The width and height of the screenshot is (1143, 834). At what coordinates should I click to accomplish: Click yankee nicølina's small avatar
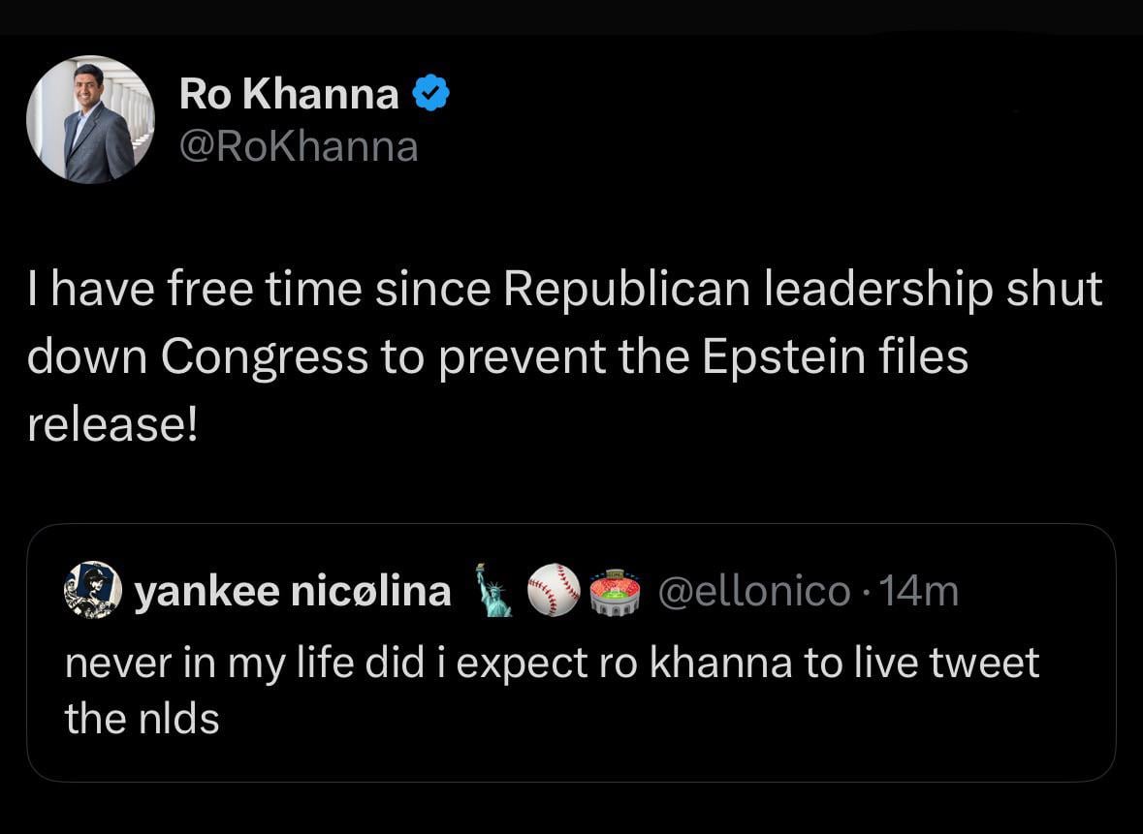pyautogui.click(x=92, y=590)
